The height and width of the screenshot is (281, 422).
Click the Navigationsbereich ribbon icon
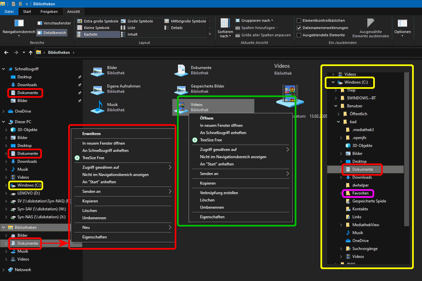tap(19, 23)
